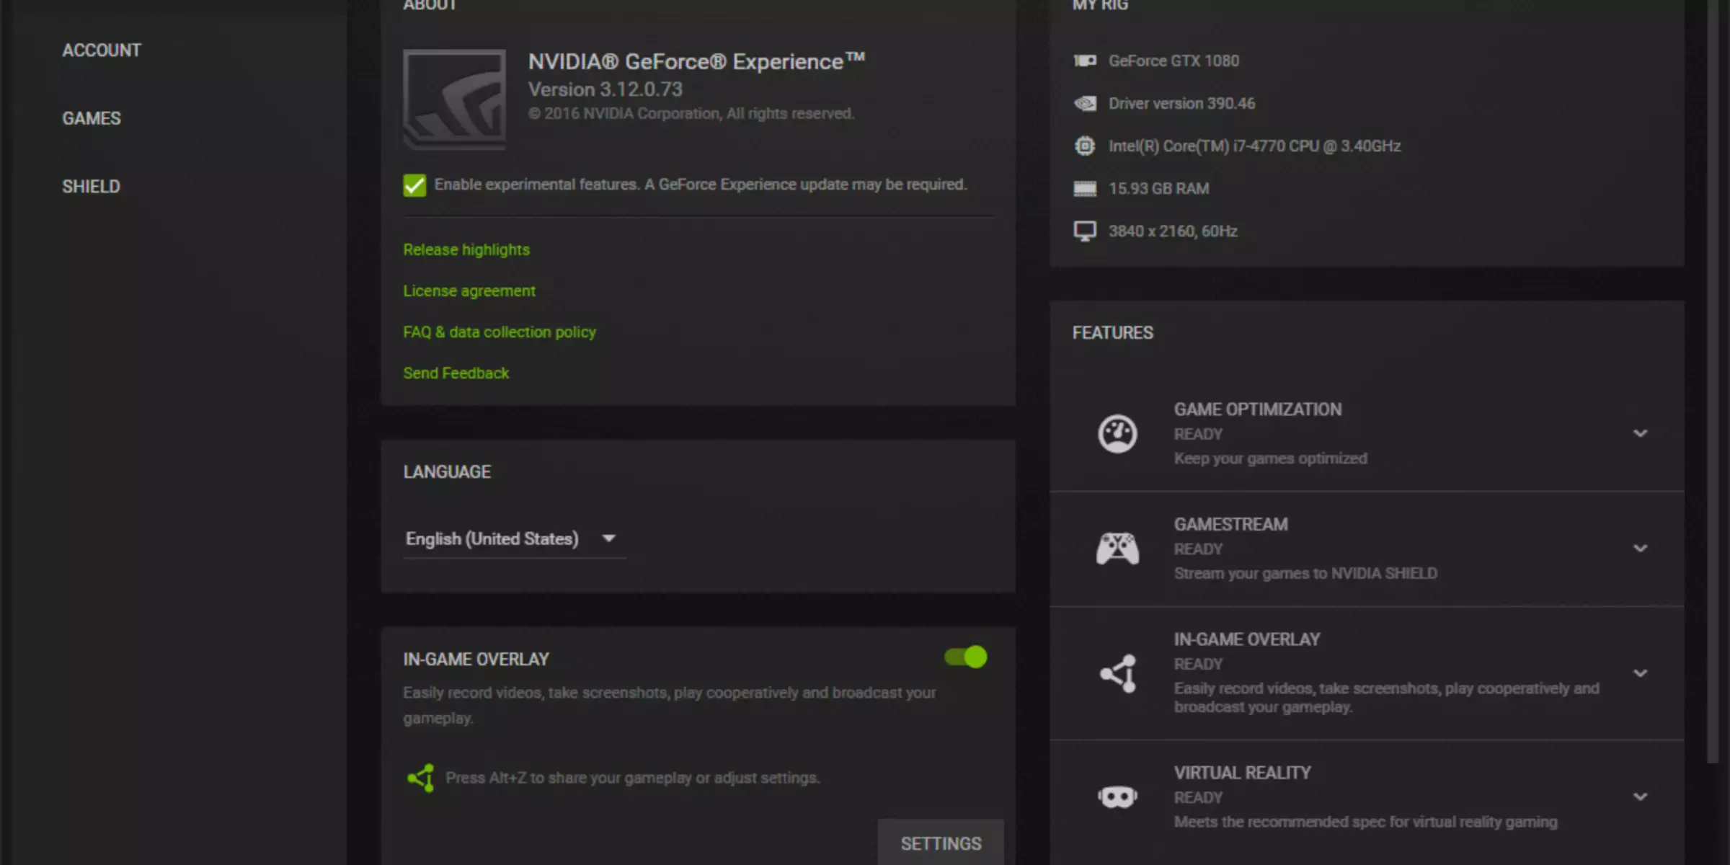Click the CPU chip icon beside Intel Core i7-4770
The image size is (1730, 865).
point(1085,146)
